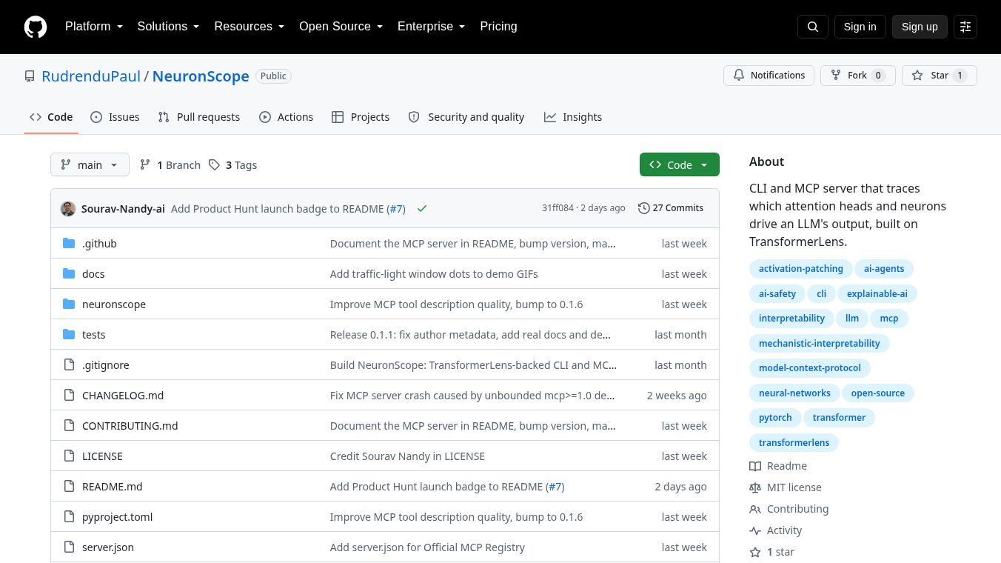
Task: Expand the Enterprise menu
Action: (x=432, y=26)
